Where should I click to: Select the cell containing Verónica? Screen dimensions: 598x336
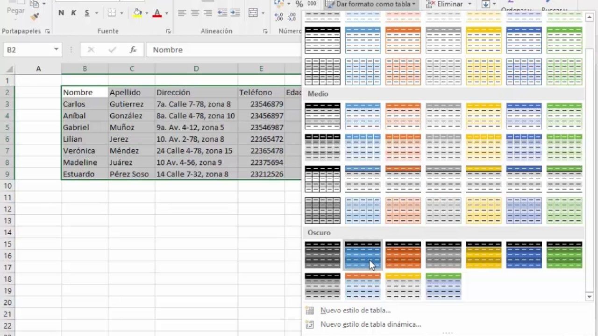click(x=85, y=151)
